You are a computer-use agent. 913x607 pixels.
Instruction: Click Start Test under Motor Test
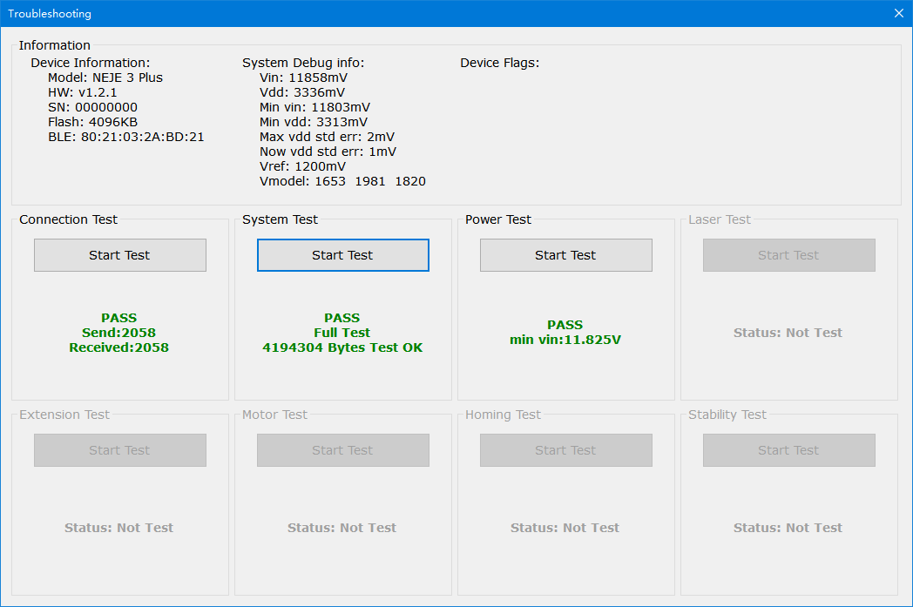[x=342, y=450]
